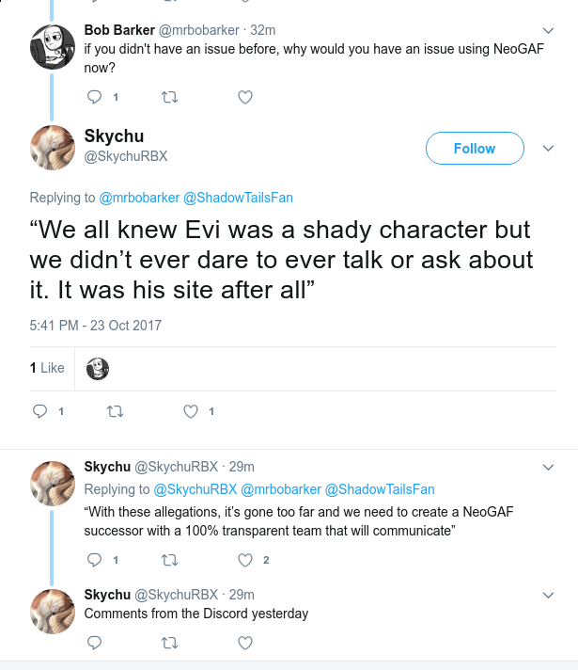Open @ShadowTailsFan mention in main tweet
This screenshot has width=578, height=670.
click(238, 198)
